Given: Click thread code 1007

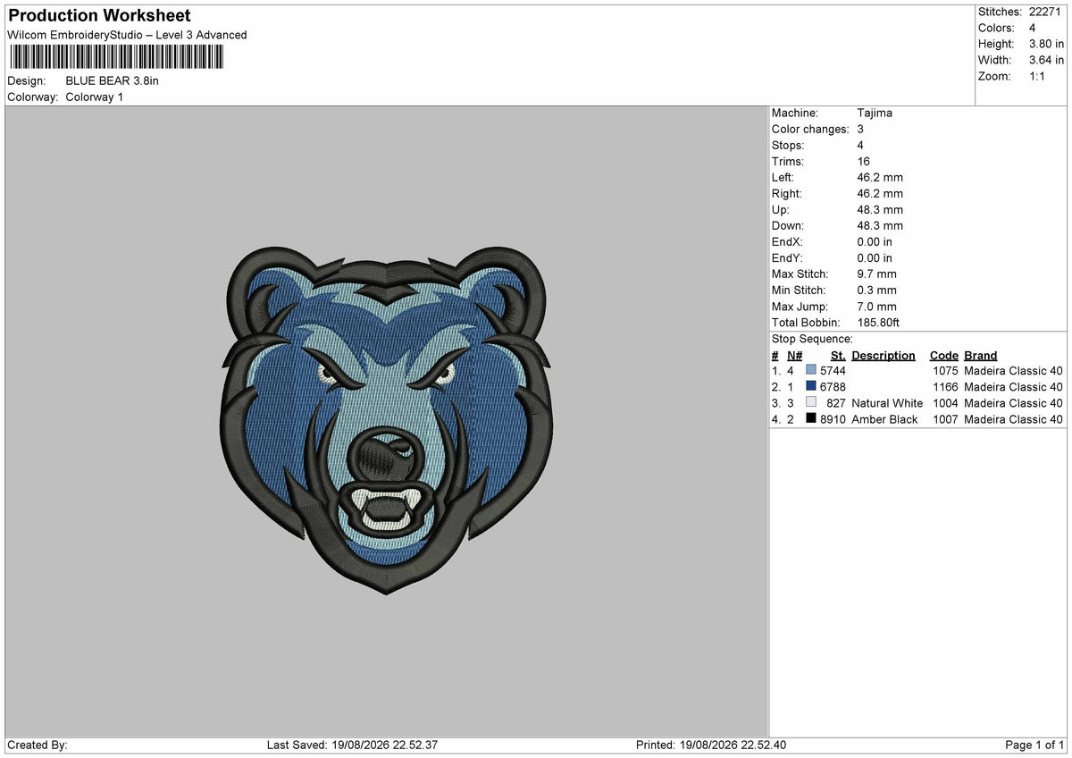Looking at the screenshot, I should 945,418.
